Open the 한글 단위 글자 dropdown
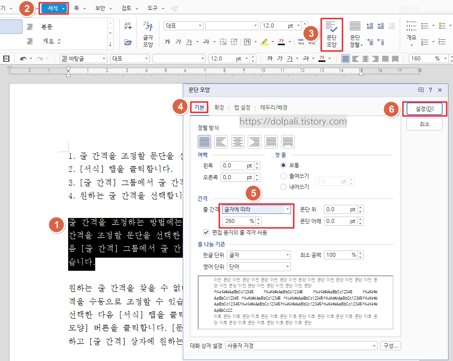 pos(259,255)
